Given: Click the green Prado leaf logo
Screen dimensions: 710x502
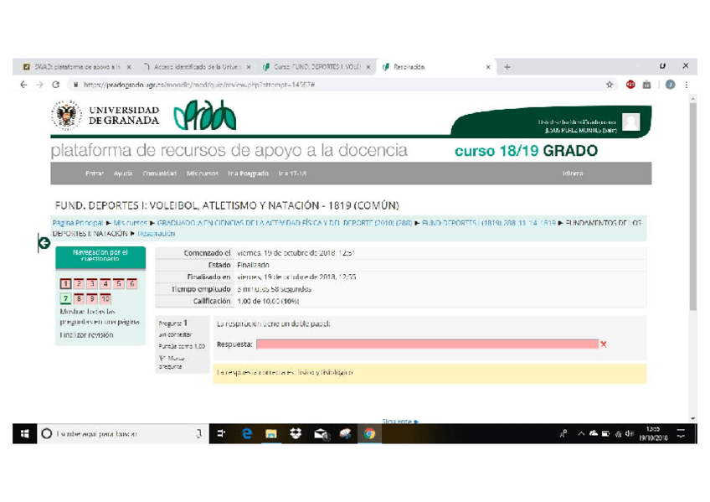Looking at the screenshot, I should pyautogui.click(x=205, y=115).
